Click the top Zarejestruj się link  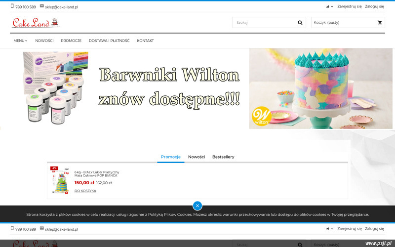(350, 6)
